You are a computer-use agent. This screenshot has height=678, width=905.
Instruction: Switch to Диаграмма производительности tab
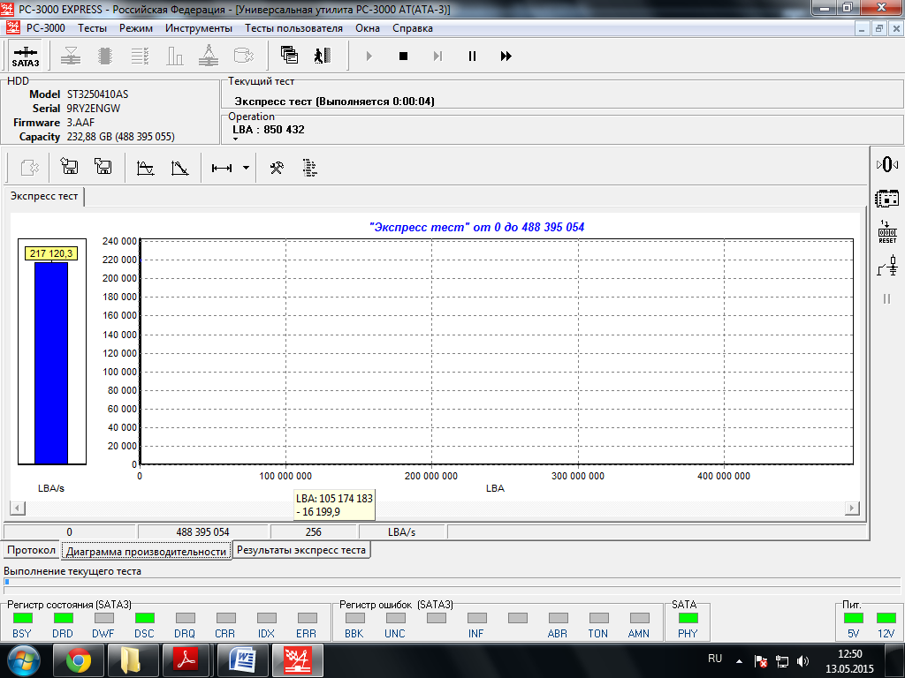[146, 551]
